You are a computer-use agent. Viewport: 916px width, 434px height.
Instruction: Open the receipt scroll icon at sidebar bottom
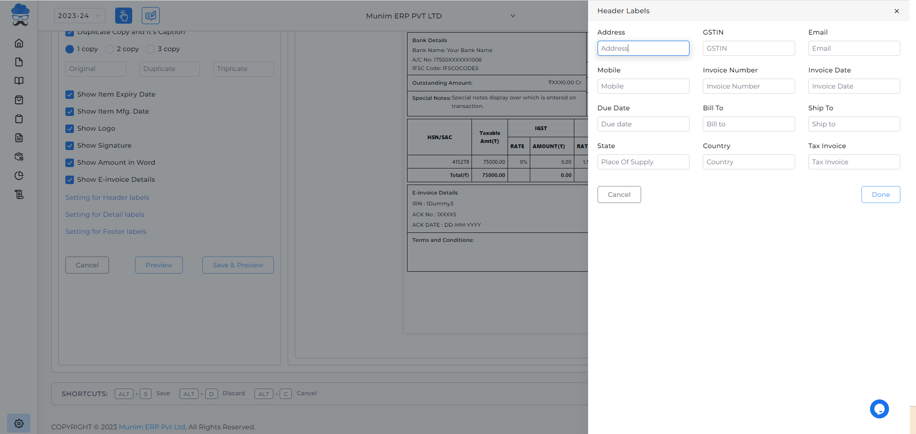click(x=19, y=195)
